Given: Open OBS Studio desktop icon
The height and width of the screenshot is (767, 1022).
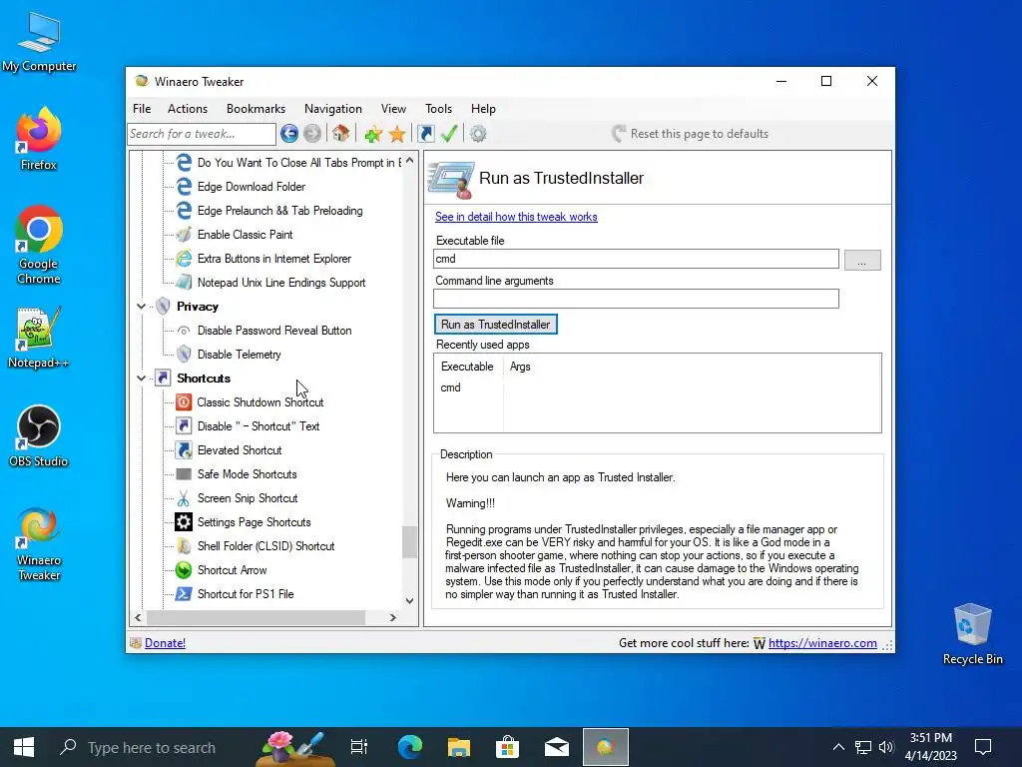Looking at the screenshot, I should coord(39,436).
